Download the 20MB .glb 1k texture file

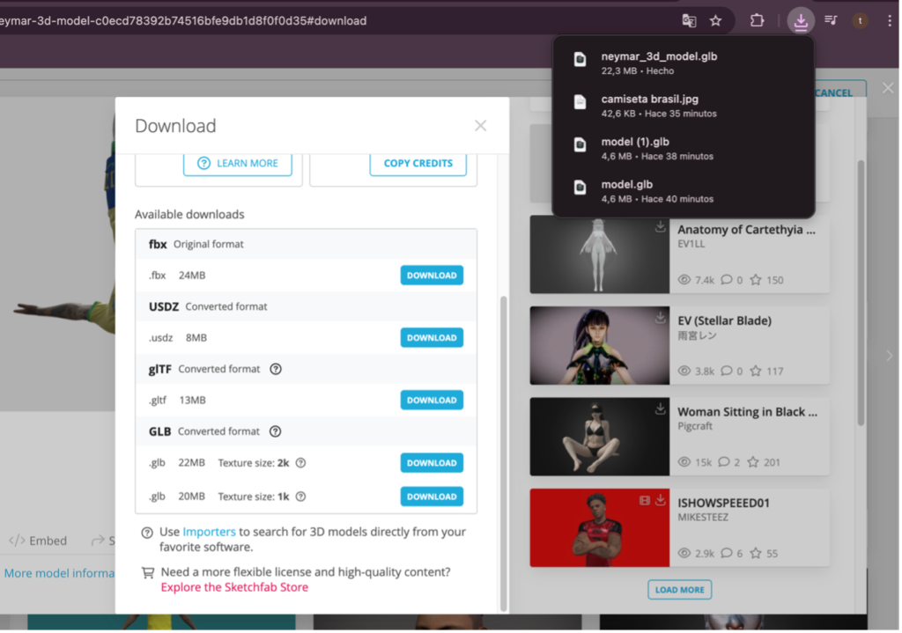point(433,497)
